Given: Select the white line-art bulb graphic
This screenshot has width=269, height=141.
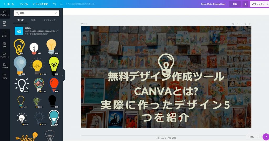Looking at the screenshot, I should coord(50,136).
